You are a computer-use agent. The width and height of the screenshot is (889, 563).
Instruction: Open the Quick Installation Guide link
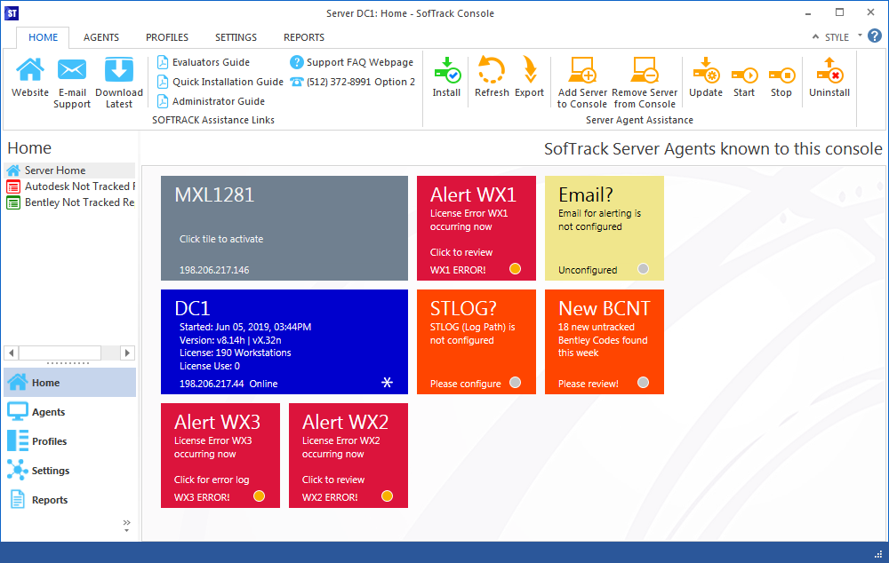220,82
